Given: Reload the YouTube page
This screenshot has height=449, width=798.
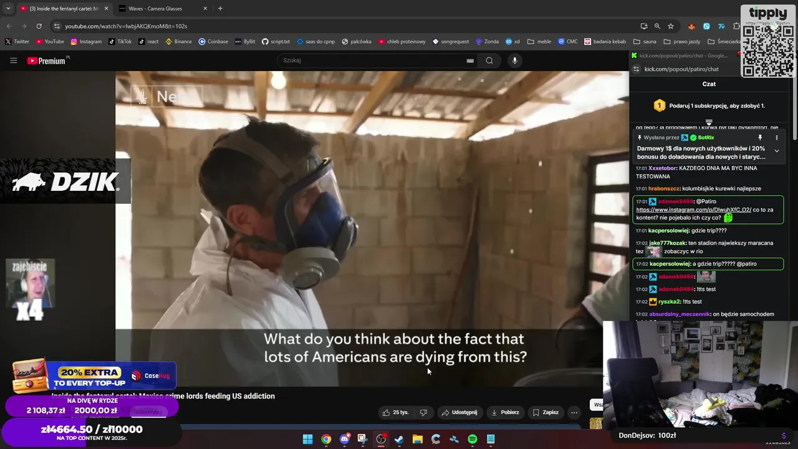Looking at the screenshot, I should coord(39,26).
